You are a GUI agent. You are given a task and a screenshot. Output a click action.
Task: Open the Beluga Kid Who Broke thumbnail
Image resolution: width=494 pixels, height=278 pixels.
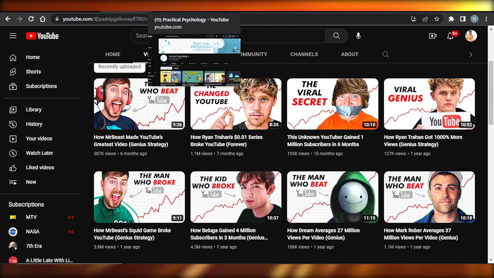[236, 197]
